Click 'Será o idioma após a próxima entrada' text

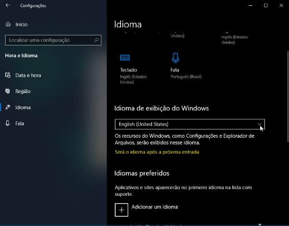157,152
